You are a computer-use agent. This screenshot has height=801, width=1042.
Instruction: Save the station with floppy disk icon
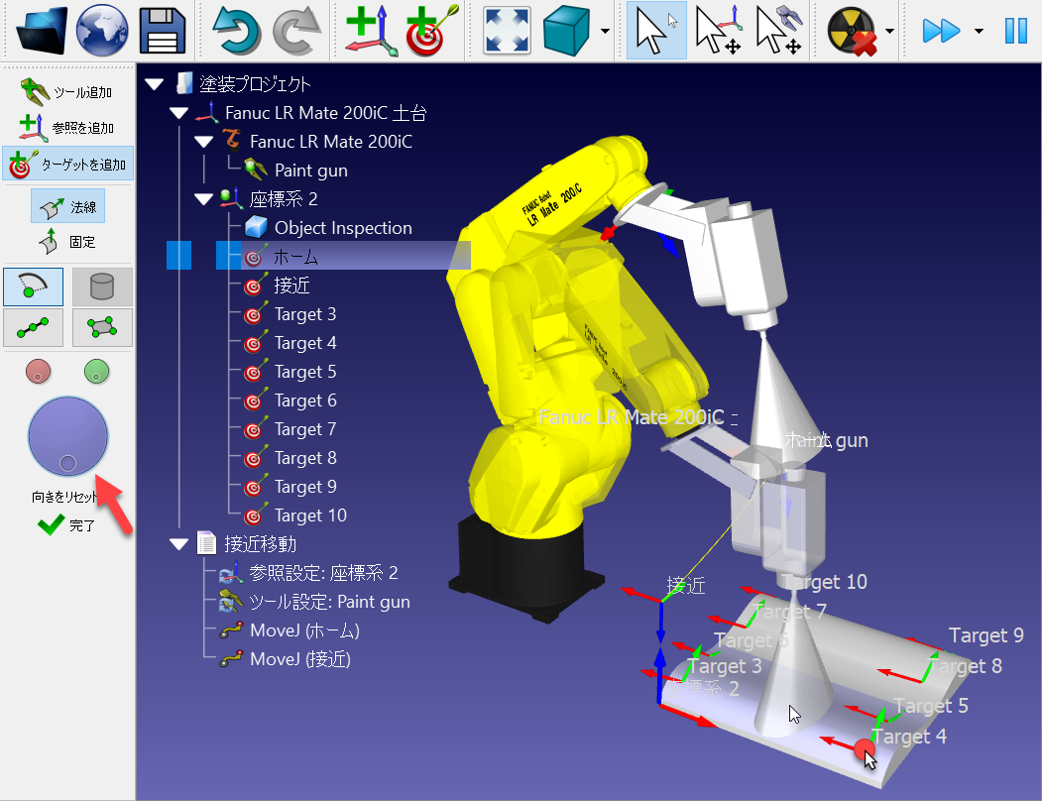(x=163, y=31)
